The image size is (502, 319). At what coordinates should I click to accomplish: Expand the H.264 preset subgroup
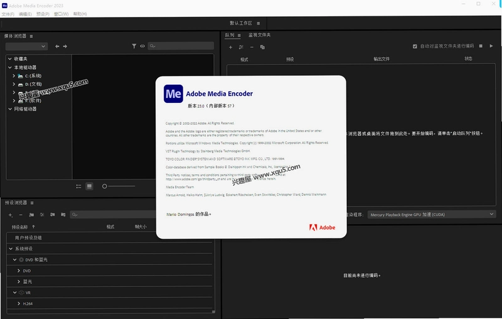point(19,303)
